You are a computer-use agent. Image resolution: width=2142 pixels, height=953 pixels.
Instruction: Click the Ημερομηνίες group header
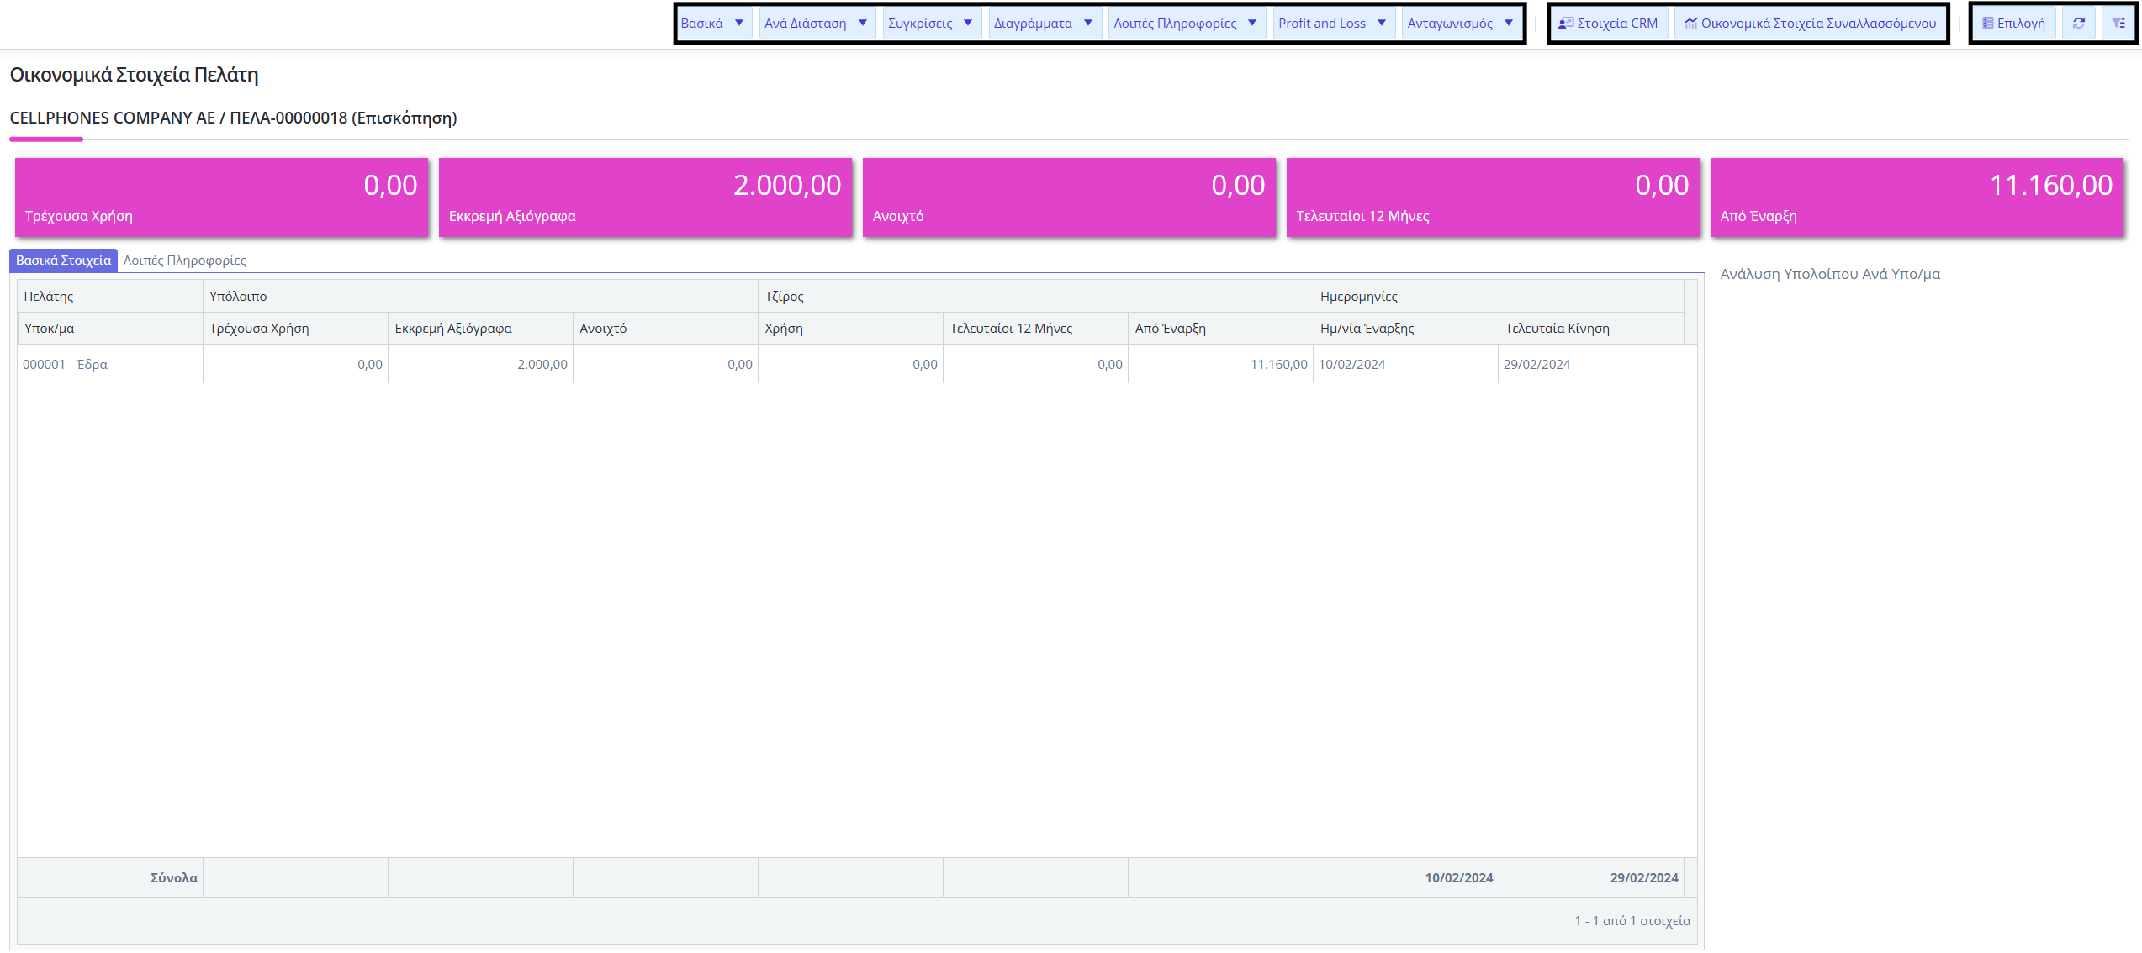coord(1499,297)
